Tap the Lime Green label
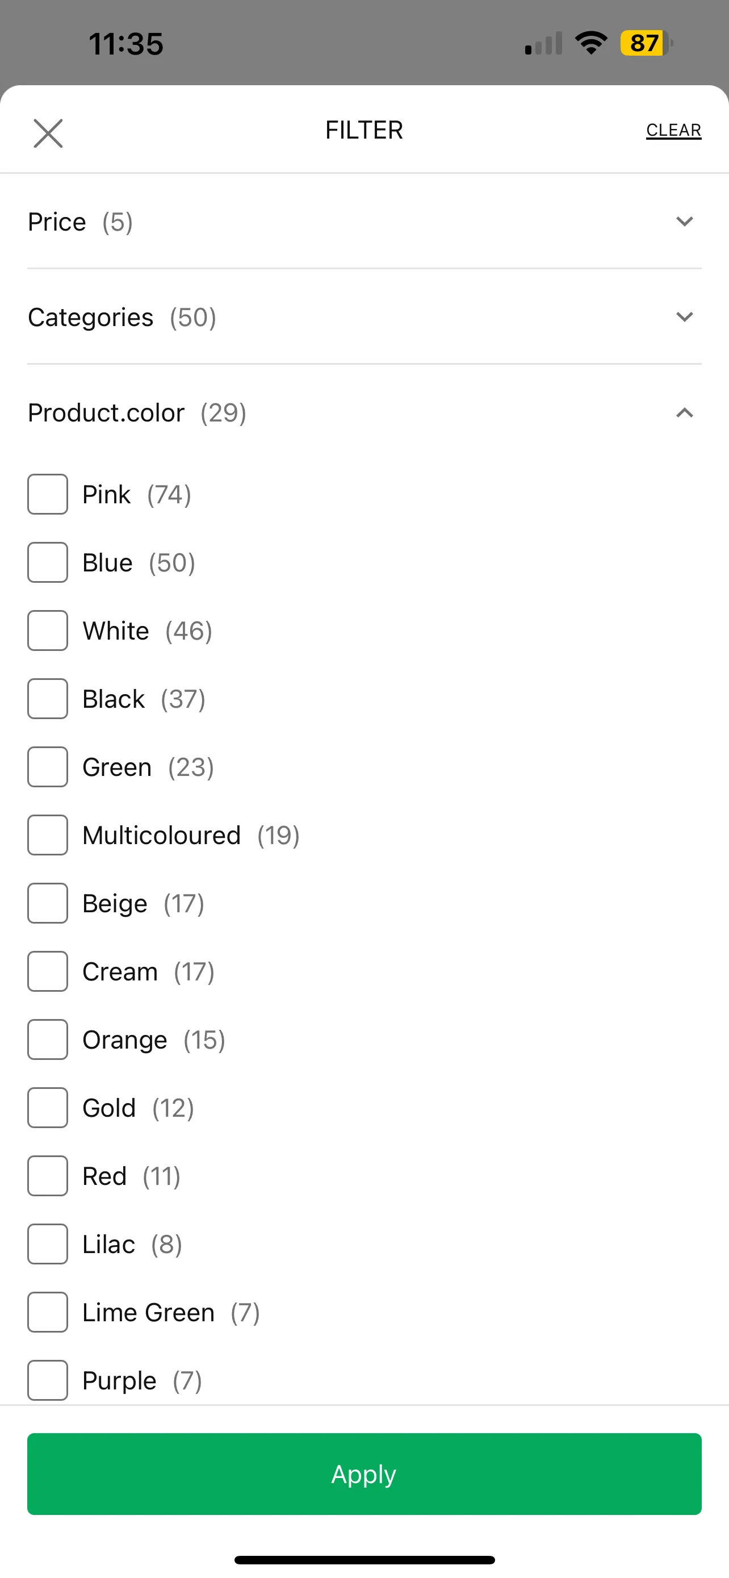Viewport: 729px width, 1578px height. [x=149, y=1313]
